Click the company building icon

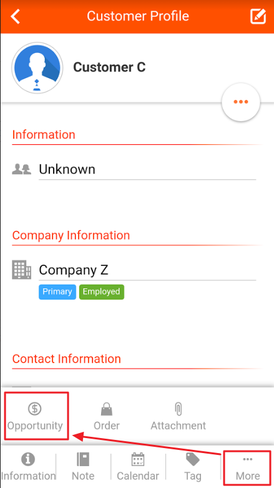tap(21, 270)
